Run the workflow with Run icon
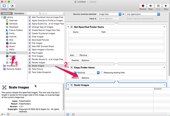Viewport: 170px width, 116px height. (166, 6)
